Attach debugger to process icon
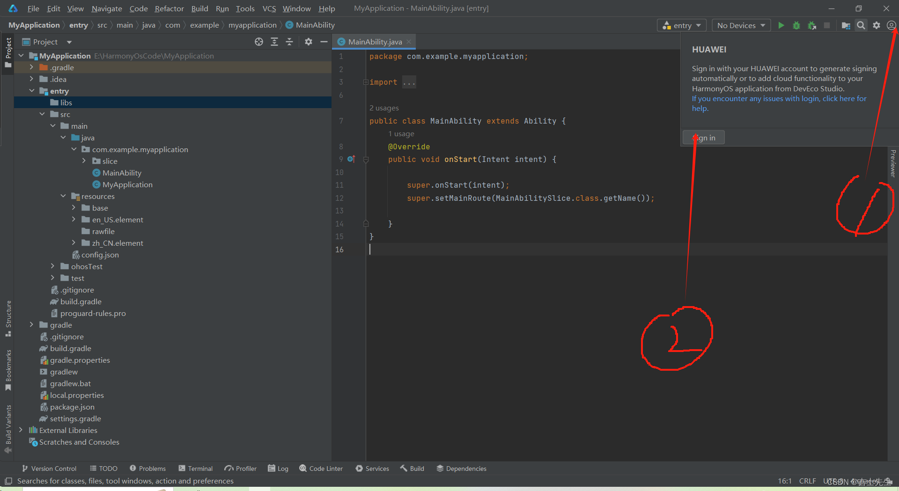This screenshot has width=899, height=491. (x=812, y=25)
